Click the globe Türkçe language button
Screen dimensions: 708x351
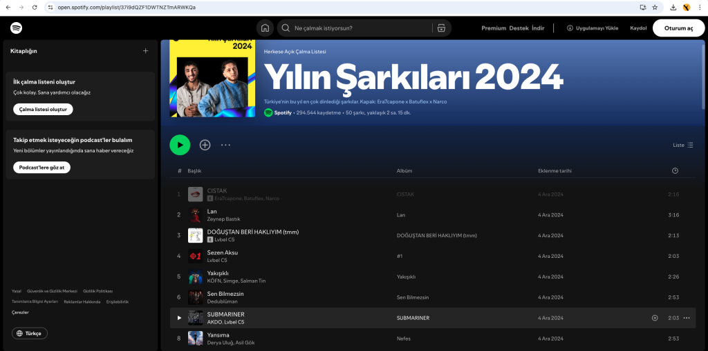tap(30, 334)
